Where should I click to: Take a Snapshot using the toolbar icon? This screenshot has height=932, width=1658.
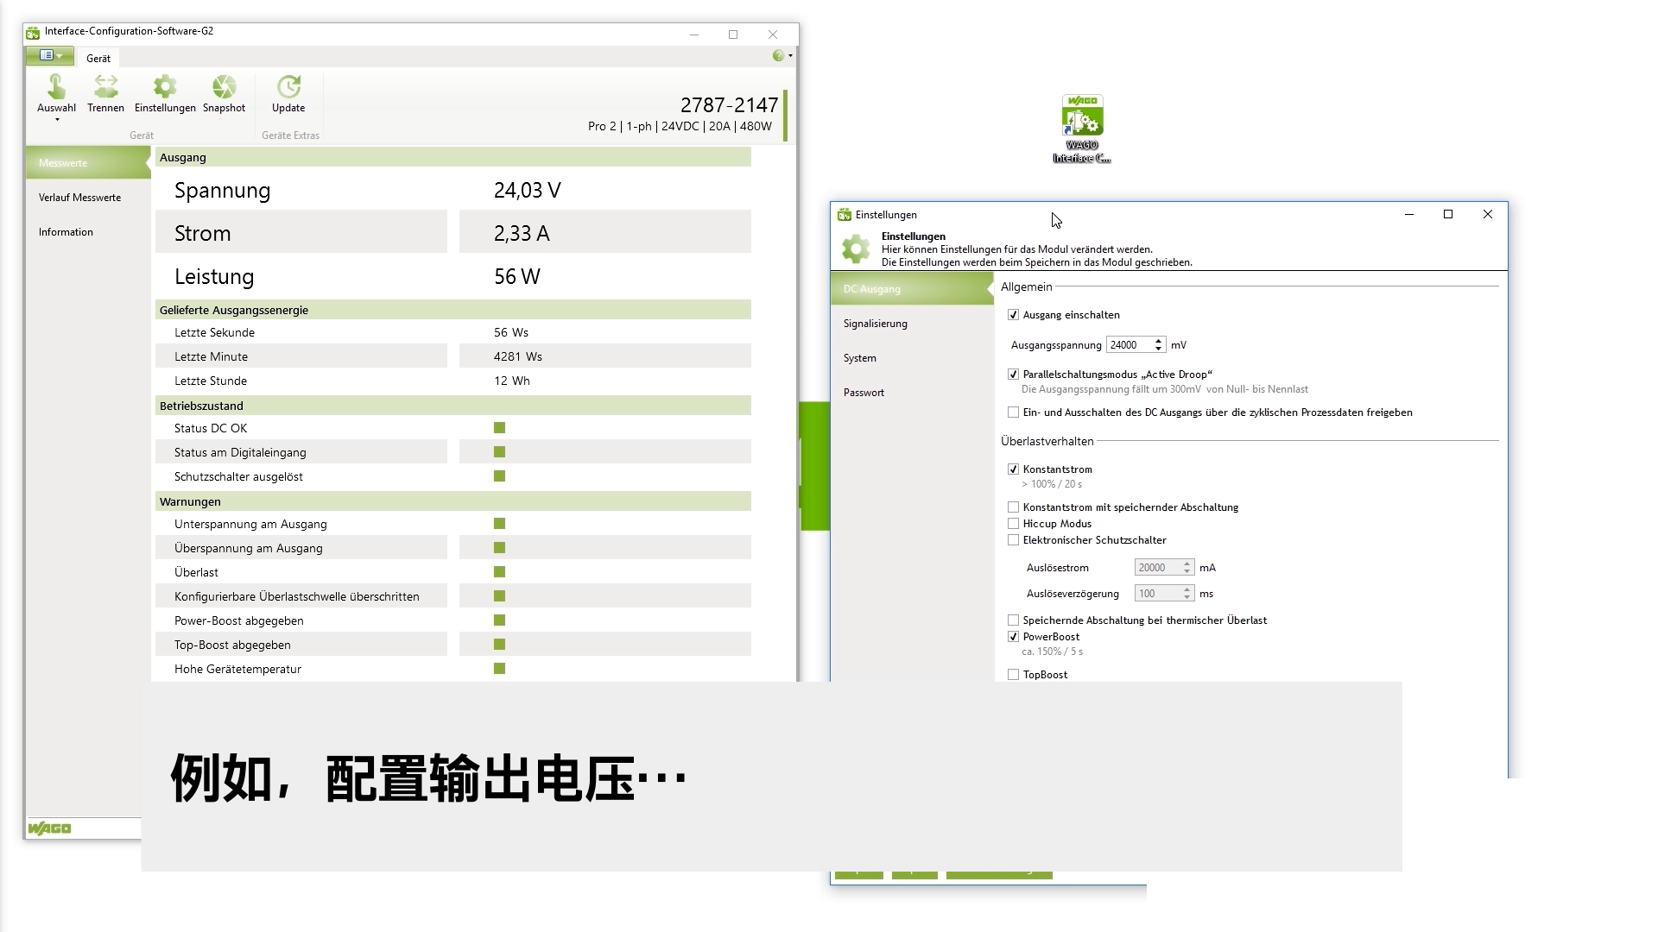click(224, 88)
